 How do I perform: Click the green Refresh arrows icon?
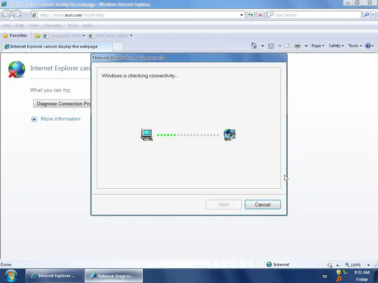pyautogui.click(x=251, y=15)
